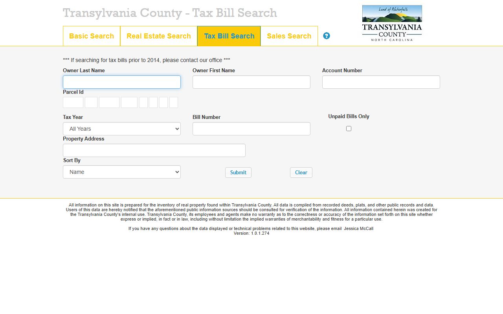Focus the Owner Last Name field

tap(122, 82)
